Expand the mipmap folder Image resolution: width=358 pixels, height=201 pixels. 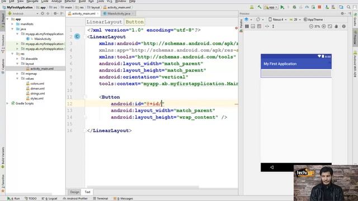[17, 74]
